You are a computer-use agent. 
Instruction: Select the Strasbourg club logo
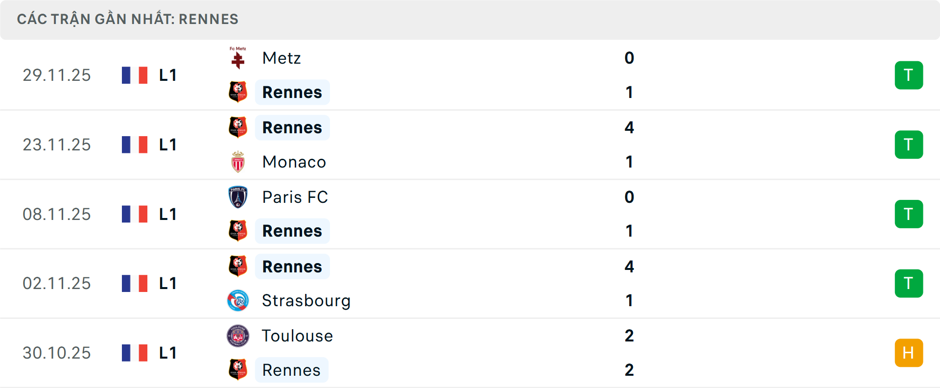pos(238,300)
